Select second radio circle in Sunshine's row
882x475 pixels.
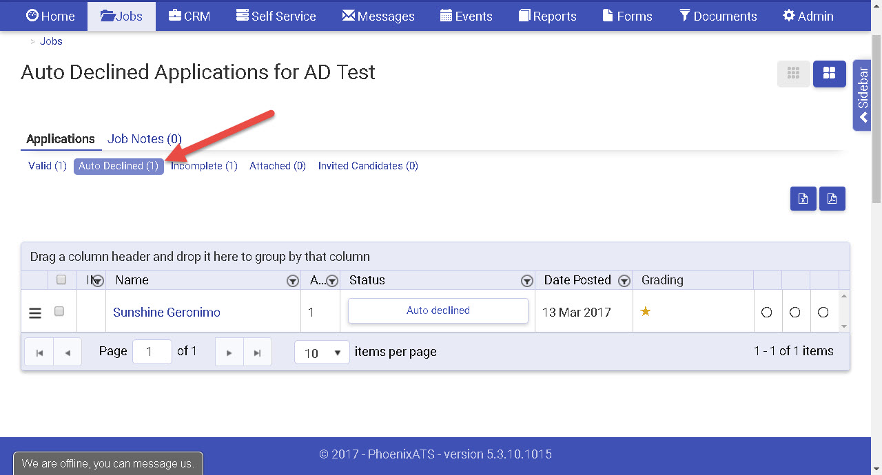(794, 313)
